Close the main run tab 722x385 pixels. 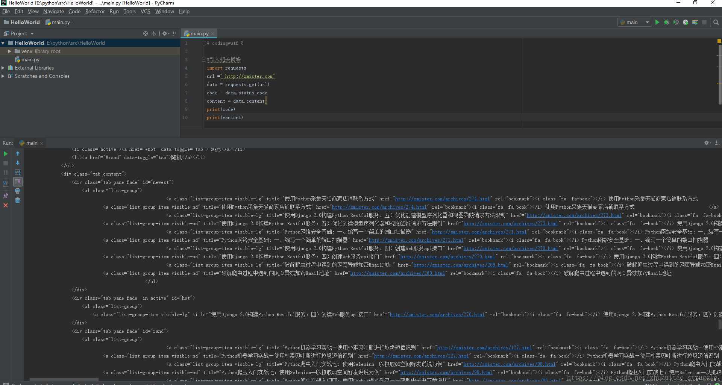tap(42, 143)
